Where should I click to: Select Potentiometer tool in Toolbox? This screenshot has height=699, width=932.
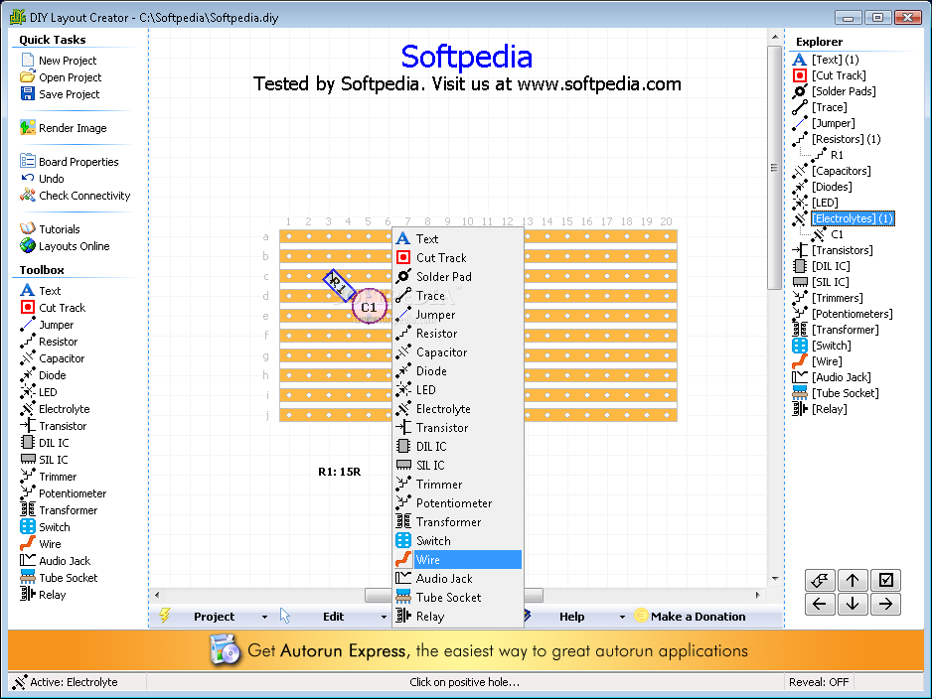[x=63, y=493]
